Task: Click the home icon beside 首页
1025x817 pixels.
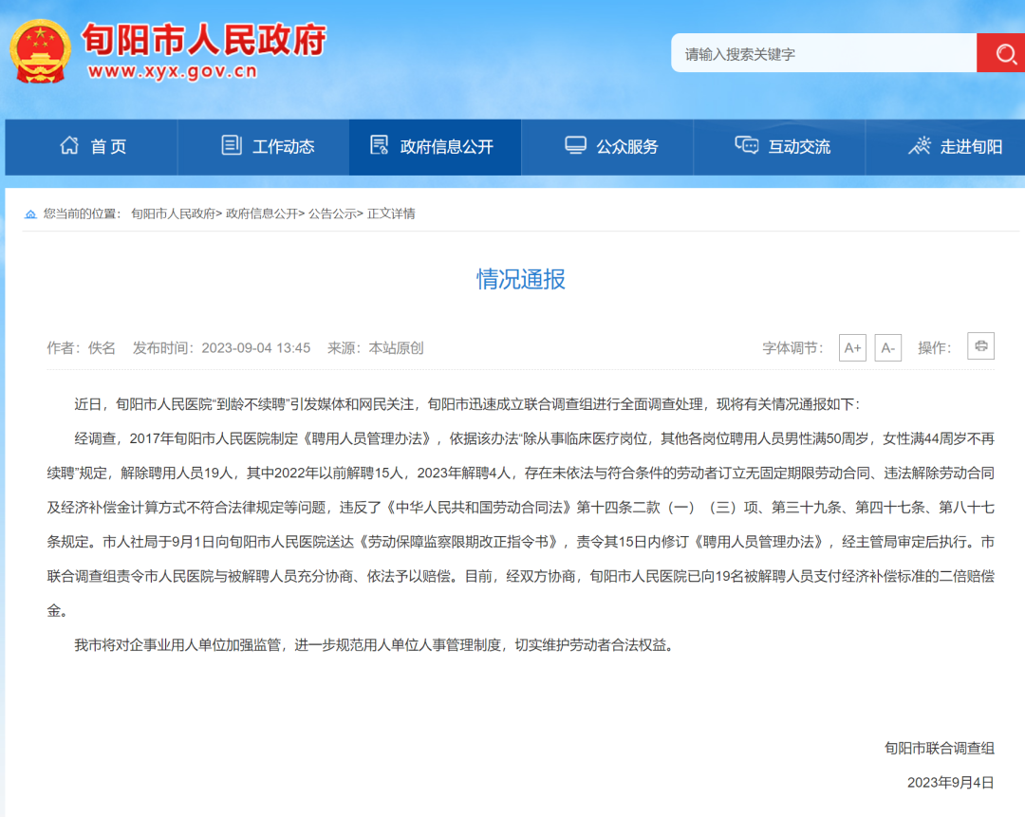Action: coord(69,146)
